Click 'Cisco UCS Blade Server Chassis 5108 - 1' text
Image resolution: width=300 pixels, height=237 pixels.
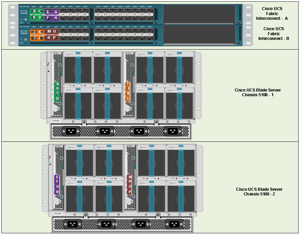point(258,93)
